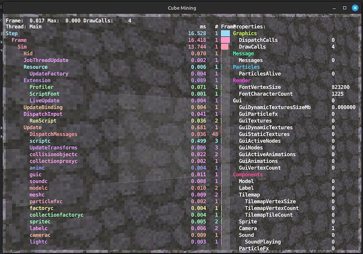Select the DrawCalls property row
Viewport: 363px width, 254px height.
coord(252,47)
